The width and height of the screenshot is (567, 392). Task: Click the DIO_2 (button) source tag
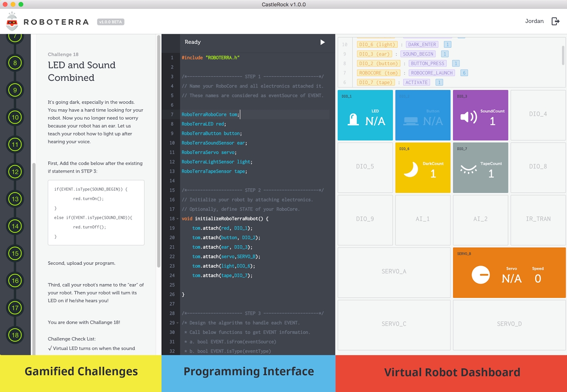[x=379, y=64]
